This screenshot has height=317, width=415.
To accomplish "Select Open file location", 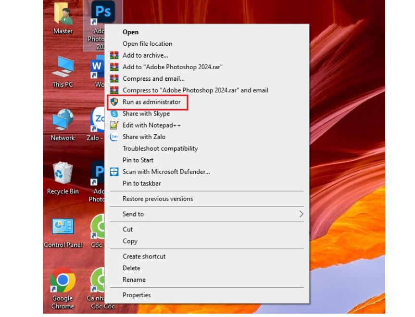I will coord(147,44).
